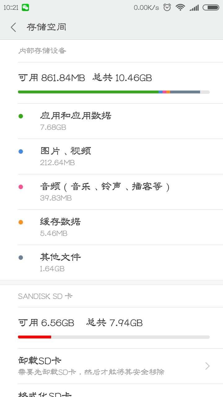Tap the red SD card usage bar

pos(34,337)
